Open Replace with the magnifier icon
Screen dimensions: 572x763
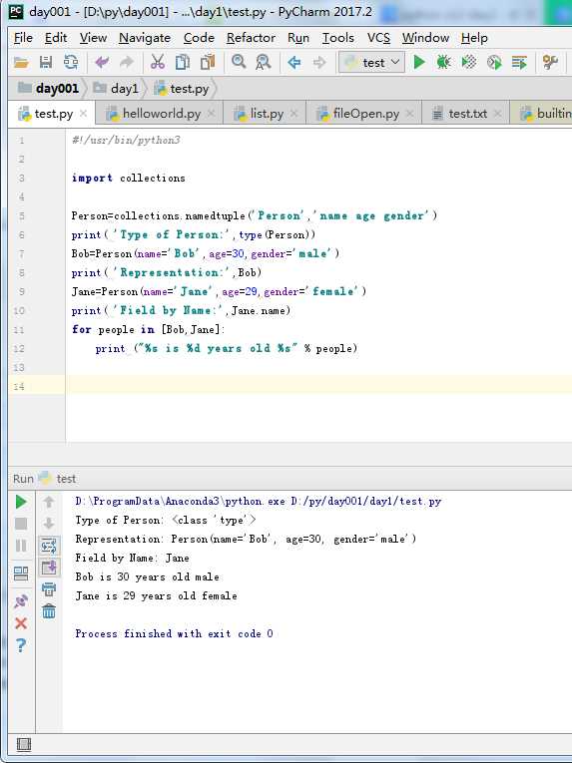(x=264, y=62)
